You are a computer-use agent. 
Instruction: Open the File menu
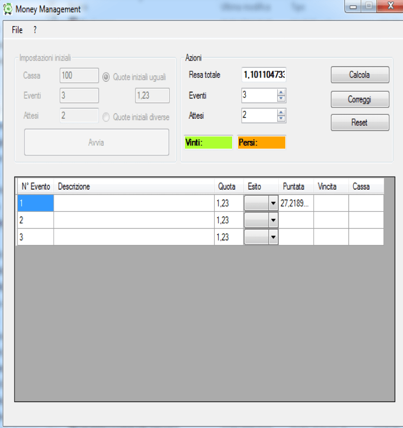pos(17,30)
